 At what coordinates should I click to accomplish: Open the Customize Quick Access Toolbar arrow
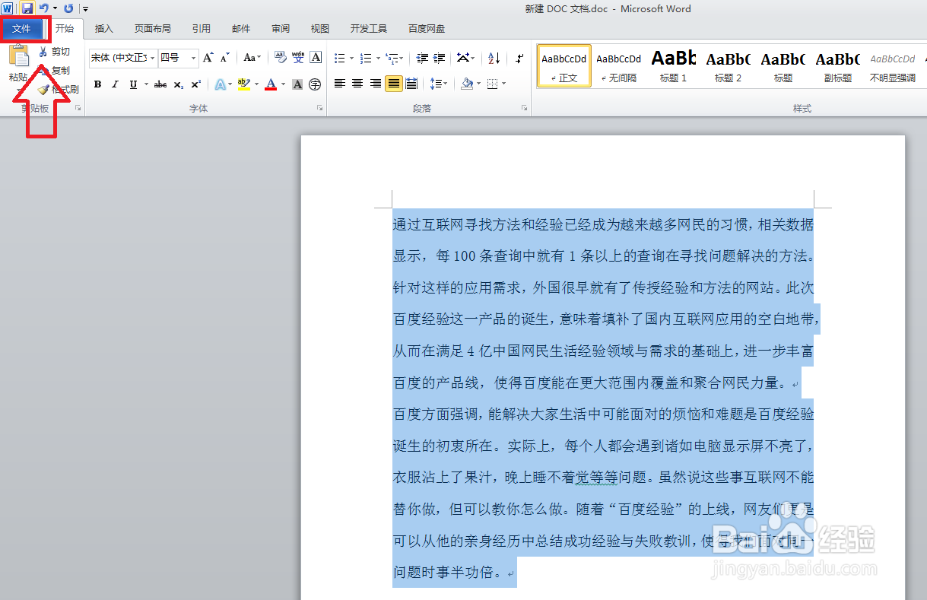coord(85,8)
